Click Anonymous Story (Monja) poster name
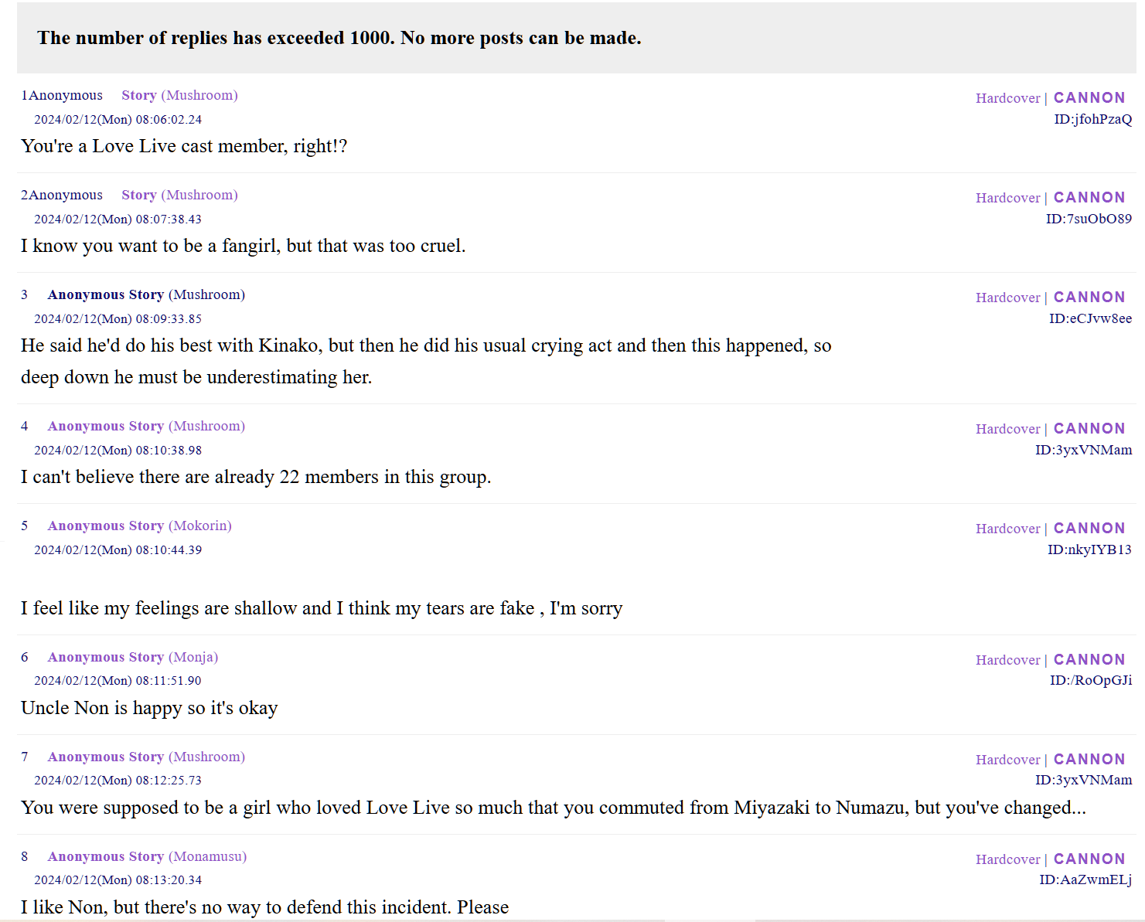This screenshot has height=922, width=1145. 133,657
